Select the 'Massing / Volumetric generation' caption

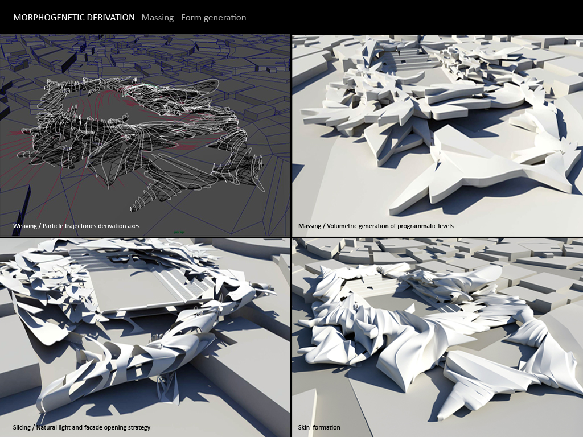[376, 226]
